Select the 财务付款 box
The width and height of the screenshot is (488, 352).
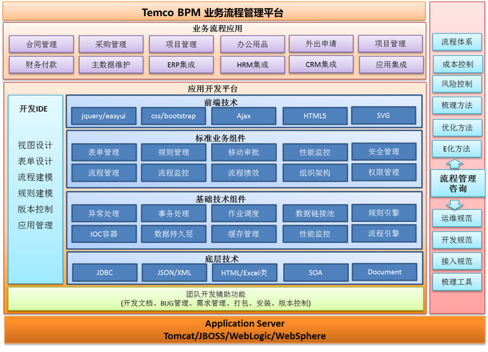41,64
